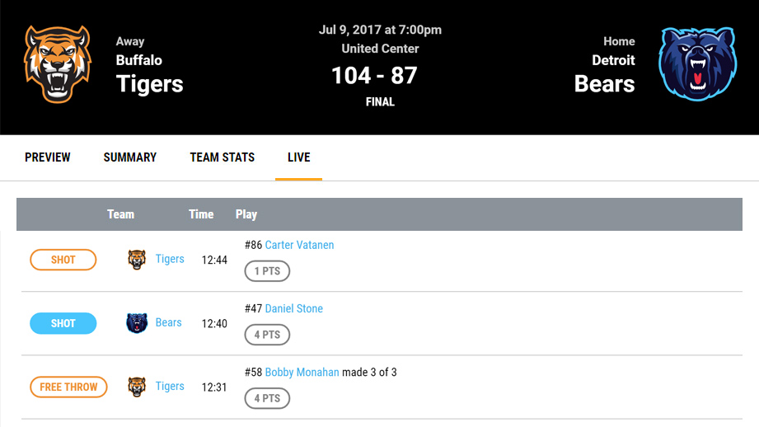
Task: Click the Buffalo Tigers large team logo
Action: pyautogui.click(x=58, y=64)
